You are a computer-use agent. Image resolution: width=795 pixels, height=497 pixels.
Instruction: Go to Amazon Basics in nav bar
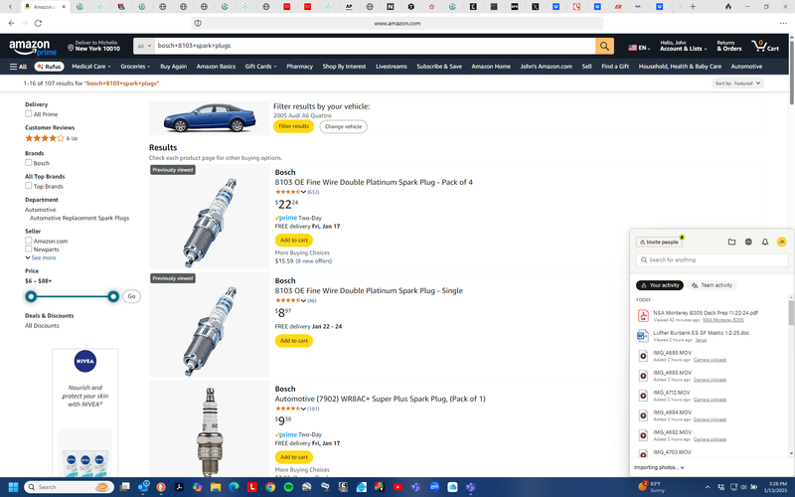[x=216, y=67]
